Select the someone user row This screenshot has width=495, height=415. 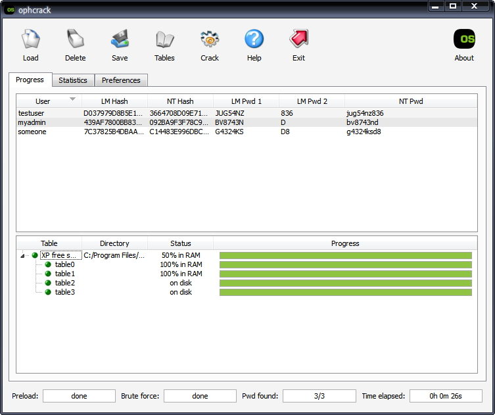247,132
